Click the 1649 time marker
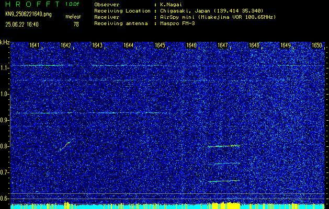This screenshot has height=209, width=329. point(286,45)
